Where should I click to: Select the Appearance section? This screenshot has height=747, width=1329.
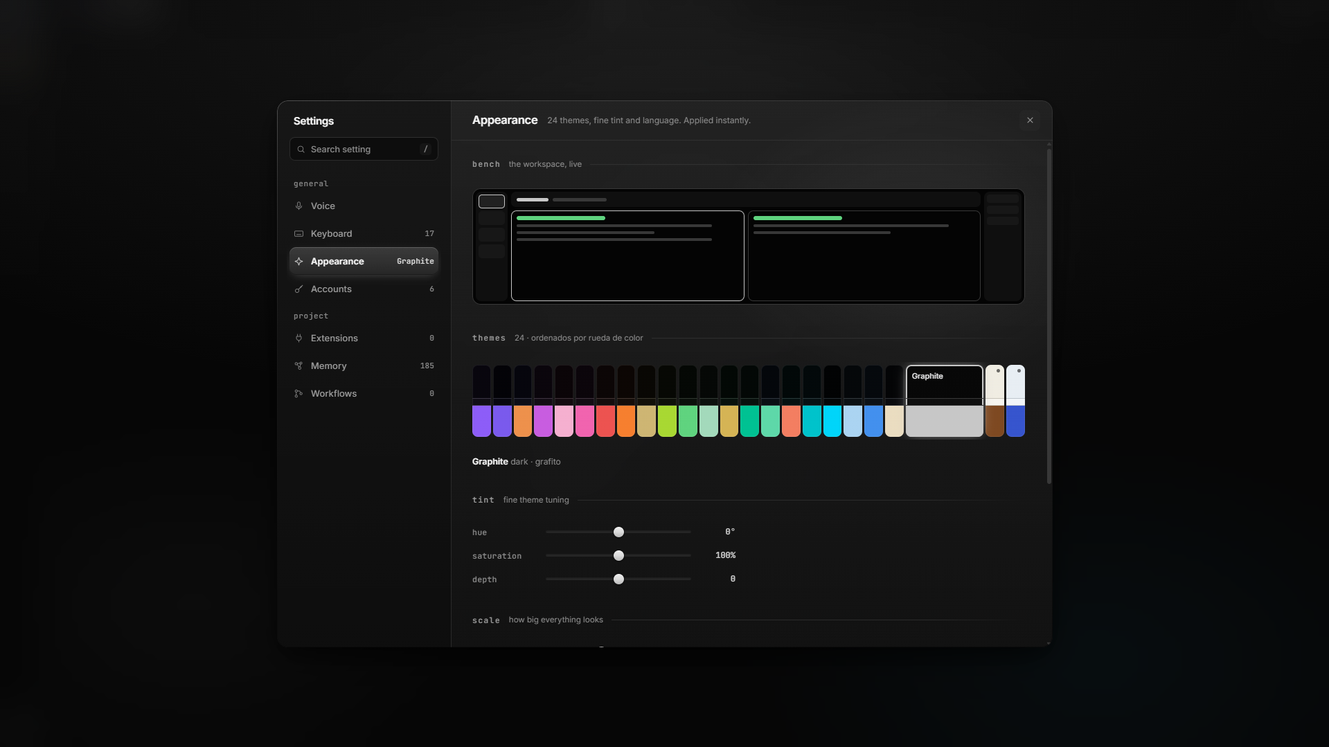[x=364, y=261]
